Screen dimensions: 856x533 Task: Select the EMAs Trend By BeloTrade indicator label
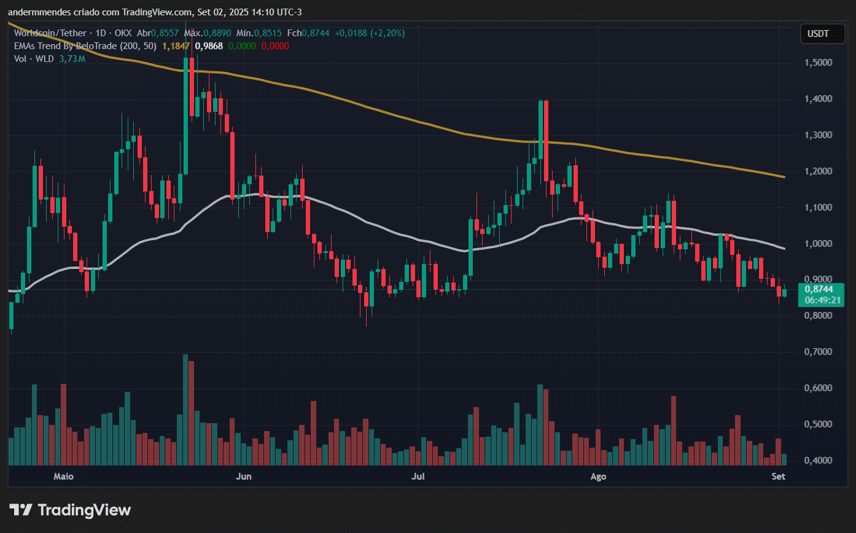[x=85, y=46]
